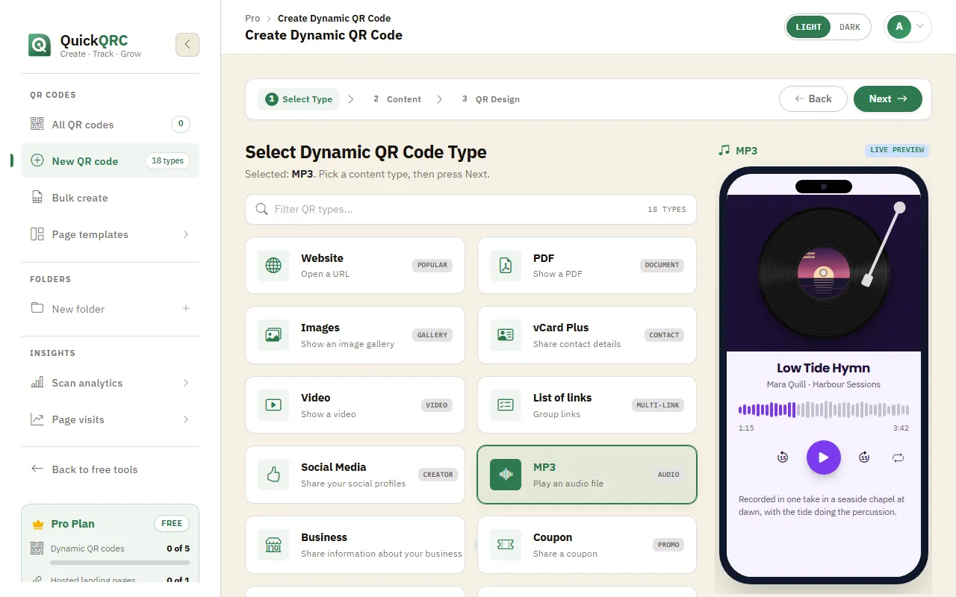Image resolution: width=956 pixels, height=597 pixels.
Task: Click the List of links icon
Action: coord(506,405)
